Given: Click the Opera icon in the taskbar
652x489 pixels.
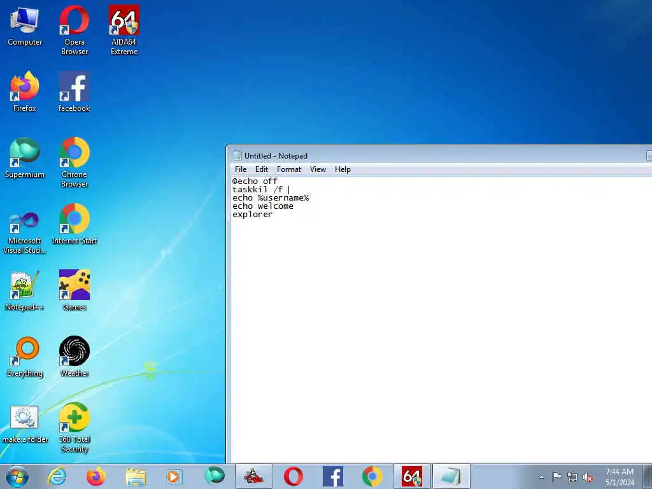Looking at the screenshot, I should click(293, 476).
